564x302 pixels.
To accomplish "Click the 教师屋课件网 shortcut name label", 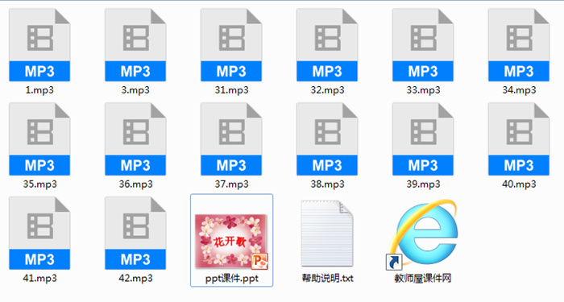I will click(x=423, y=279).
